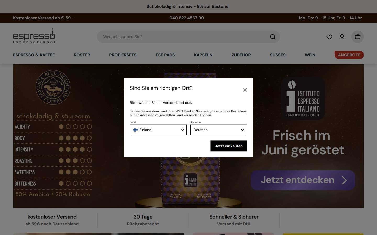The image size is (377, 235).
Task: Close the shipping country dialog
Action: (x=245, y=90)
